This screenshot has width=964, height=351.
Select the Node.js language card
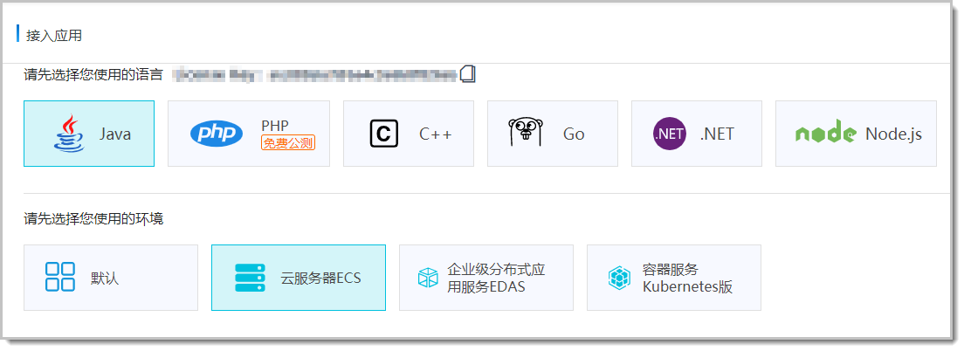(856, 134)
